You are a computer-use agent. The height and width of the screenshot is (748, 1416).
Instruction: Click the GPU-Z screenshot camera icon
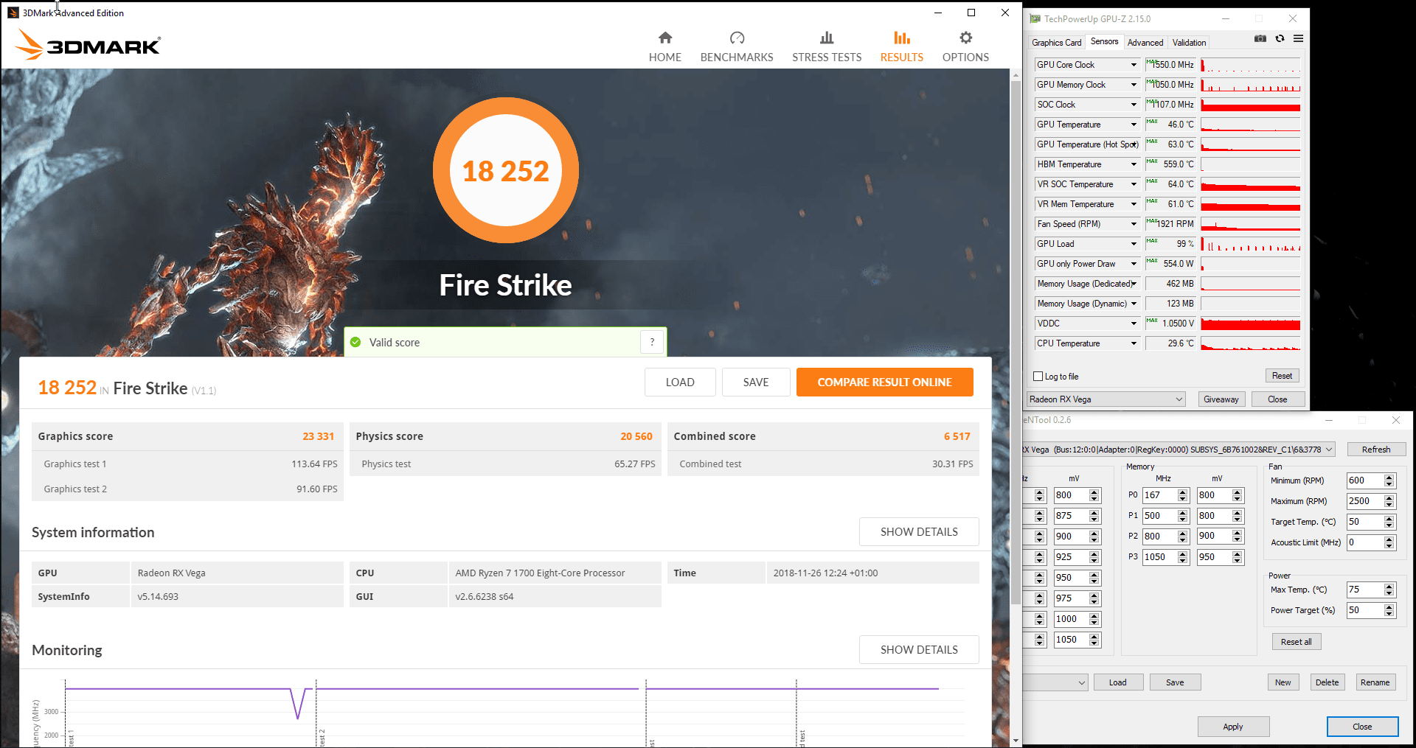[x=1260, y=39]
